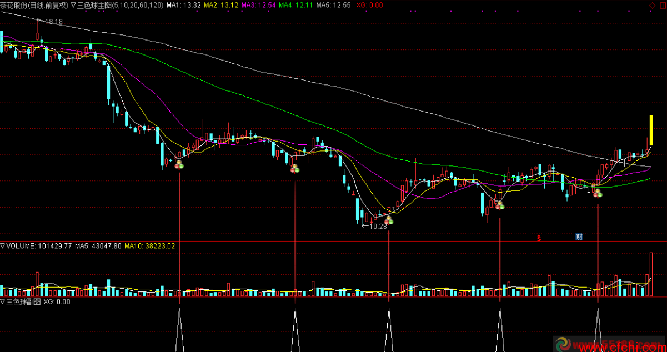This screenshot has width=667, height=352.
Task: Click the red diamond icon at top right
Action: pyautogui.click(x=651, y=4)
